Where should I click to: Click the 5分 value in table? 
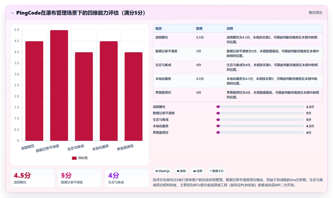point(198,51)
